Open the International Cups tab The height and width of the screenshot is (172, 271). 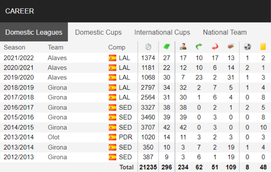click(x=162, y=32)
